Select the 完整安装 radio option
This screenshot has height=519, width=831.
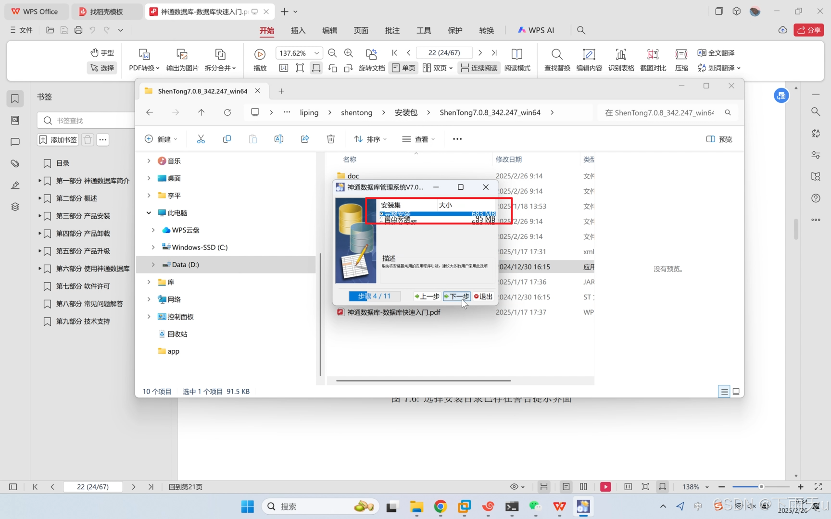(x=382, y=214)
